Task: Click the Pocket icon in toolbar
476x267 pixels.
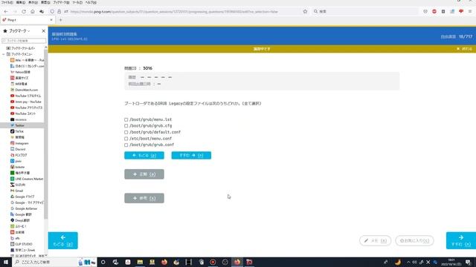Action: [425, 12]
